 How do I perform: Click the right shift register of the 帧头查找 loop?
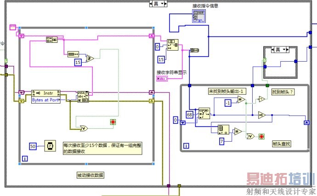[x=307, y=122]
